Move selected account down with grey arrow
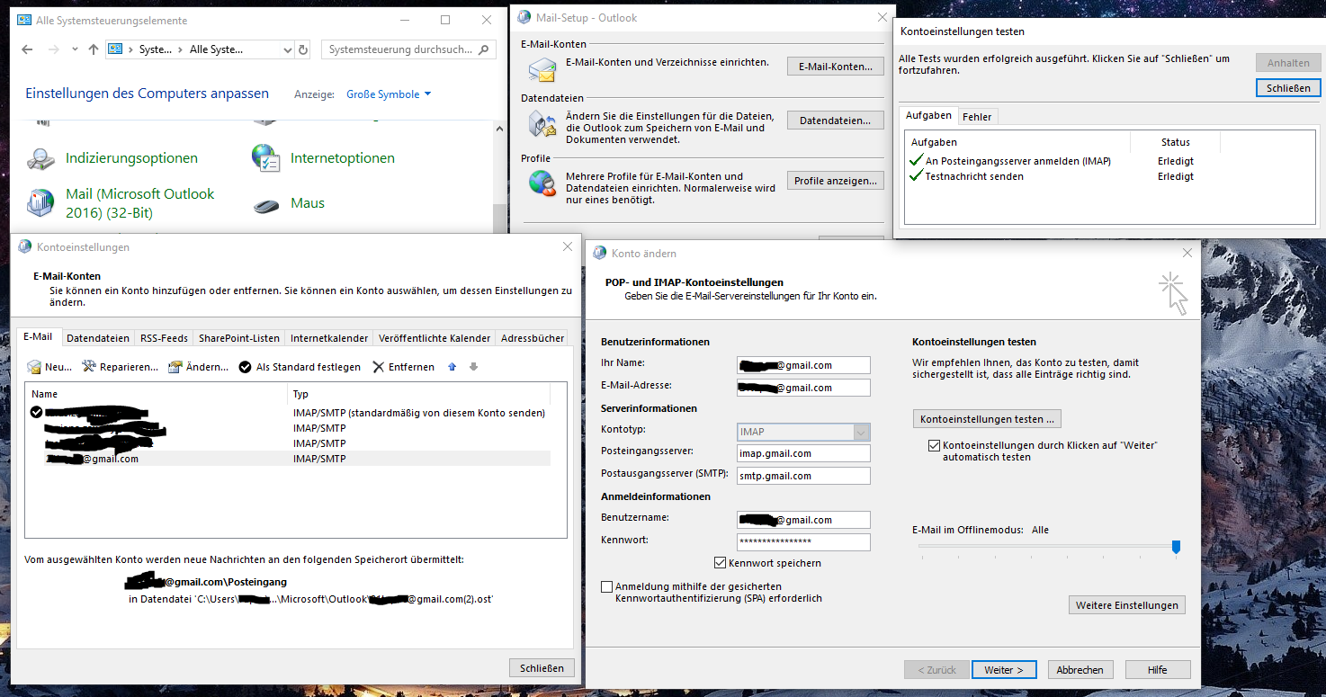The height and width of the screenshot is (697, 1326). point(474,367)
